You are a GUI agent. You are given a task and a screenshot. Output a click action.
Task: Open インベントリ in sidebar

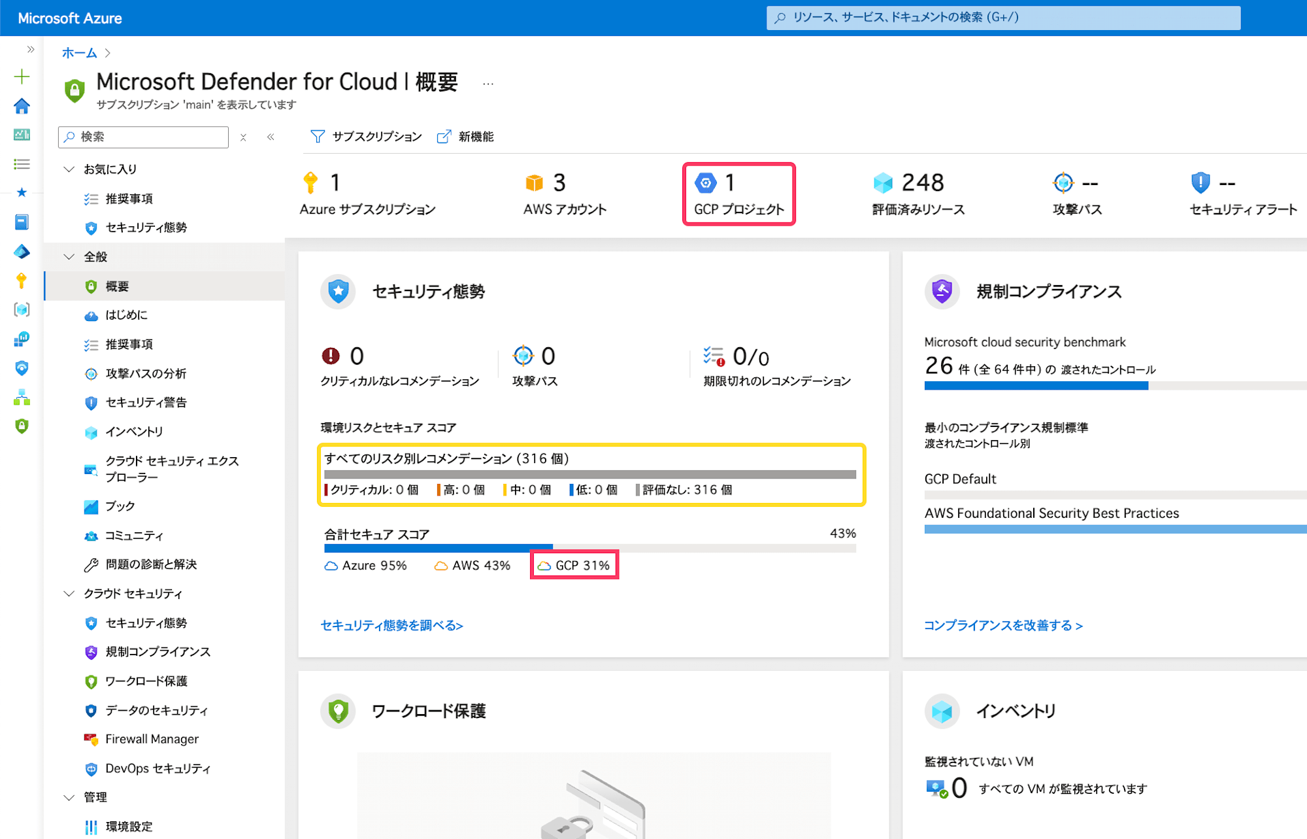[x=134, y=432]
